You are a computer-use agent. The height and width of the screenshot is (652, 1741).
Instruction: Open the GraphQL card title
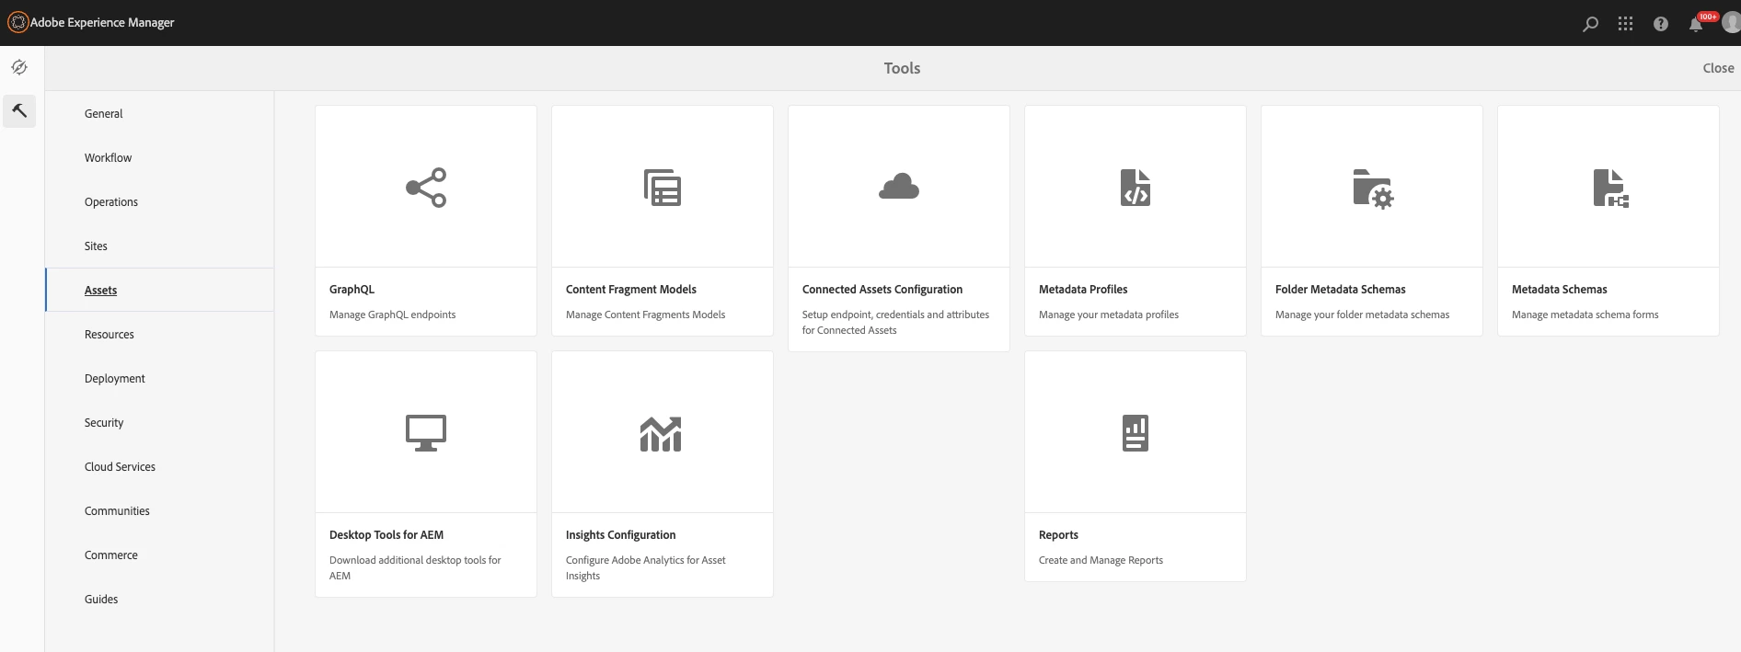pyautogui.click(x=352, y=290)
